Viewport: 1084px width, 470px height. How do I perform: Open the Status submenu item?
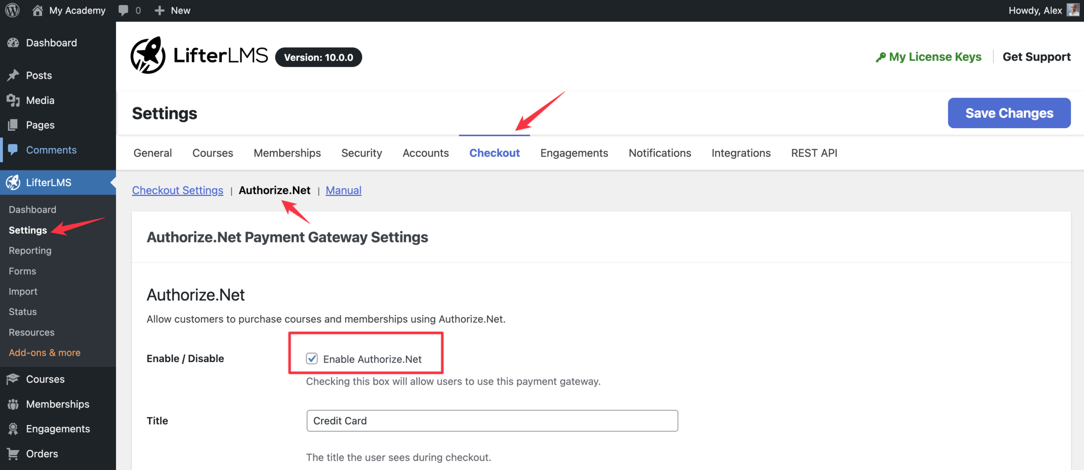click(23, 312)
